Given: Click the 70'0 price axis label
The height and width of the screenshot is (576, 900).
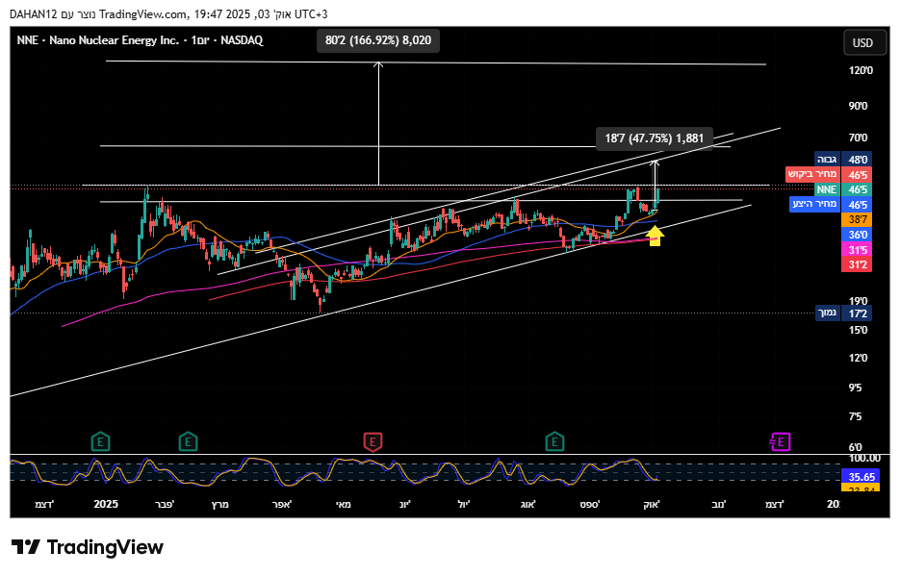Looking at the screenshot, I should 858,138.
